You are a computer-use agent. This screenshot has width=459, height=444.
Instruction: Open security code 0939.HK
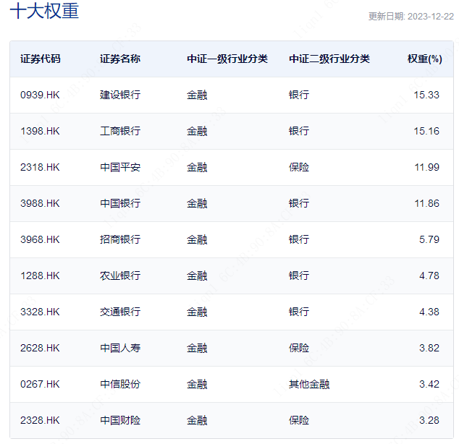41,95
